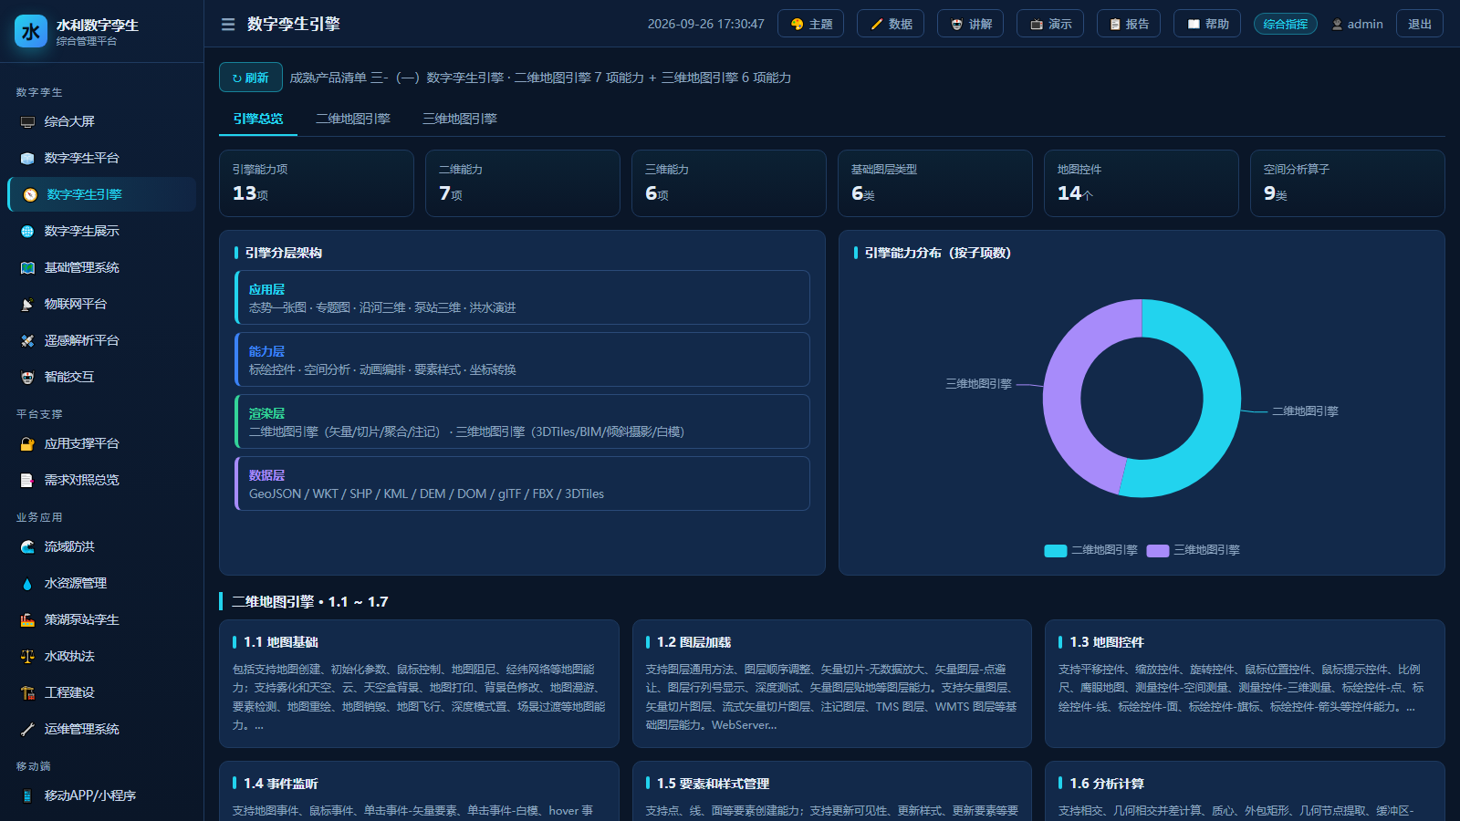Click the 水 app logo icon
Image resolution: width=1460 pixels, height=821 pixels.
31,31
